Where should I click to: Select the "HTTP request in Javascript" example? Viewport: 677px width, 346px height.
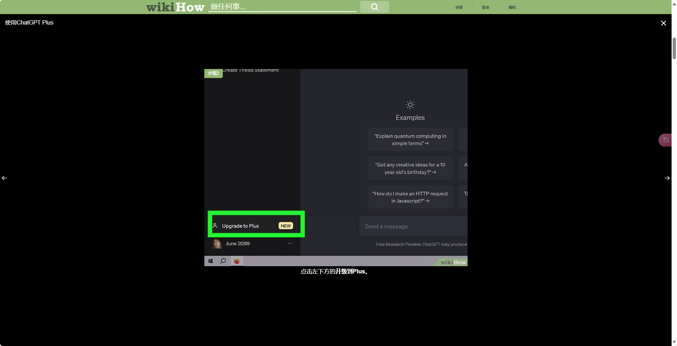tap(410, 197)
